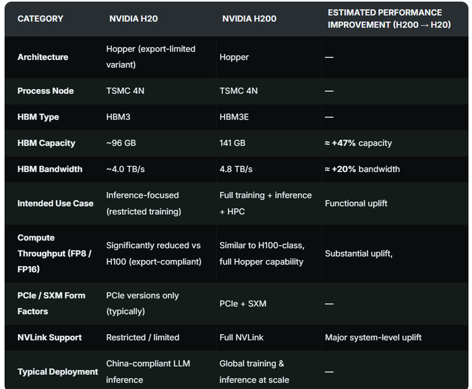Screen dimensions: 472x389
Task: Click the HBM3E cell
Action: 234,118
